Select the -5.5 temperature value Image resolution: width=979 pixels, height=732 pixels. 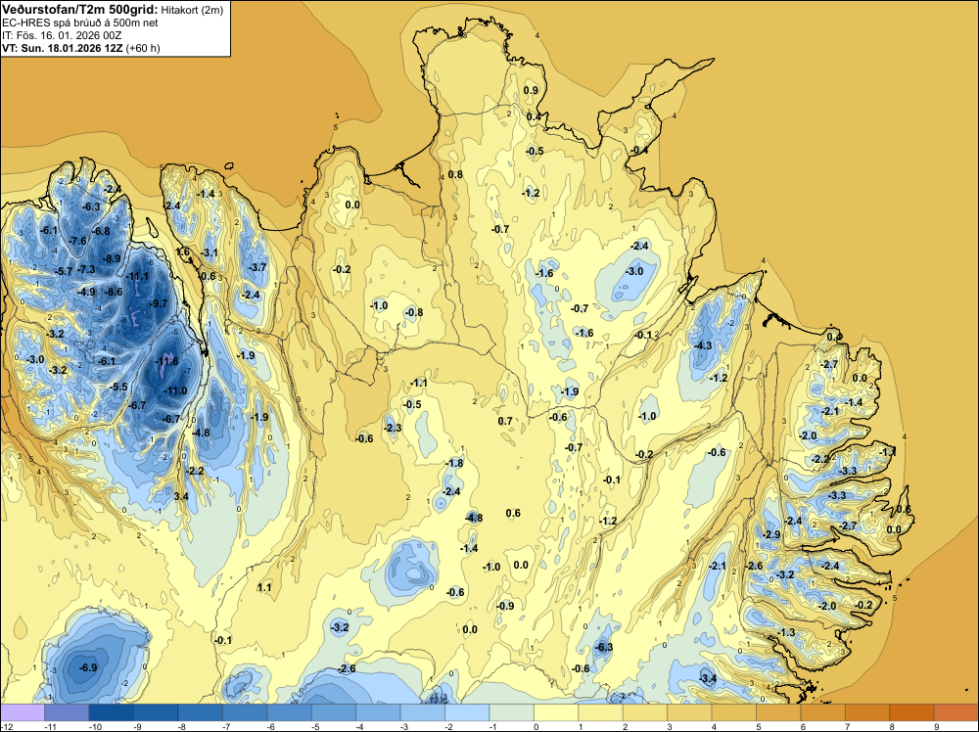(118, 387)
